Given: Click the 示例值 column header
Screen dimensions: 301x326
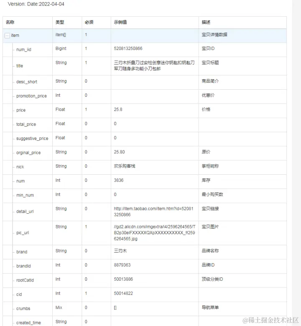Looking at the screenshot, I should point(120,22).
